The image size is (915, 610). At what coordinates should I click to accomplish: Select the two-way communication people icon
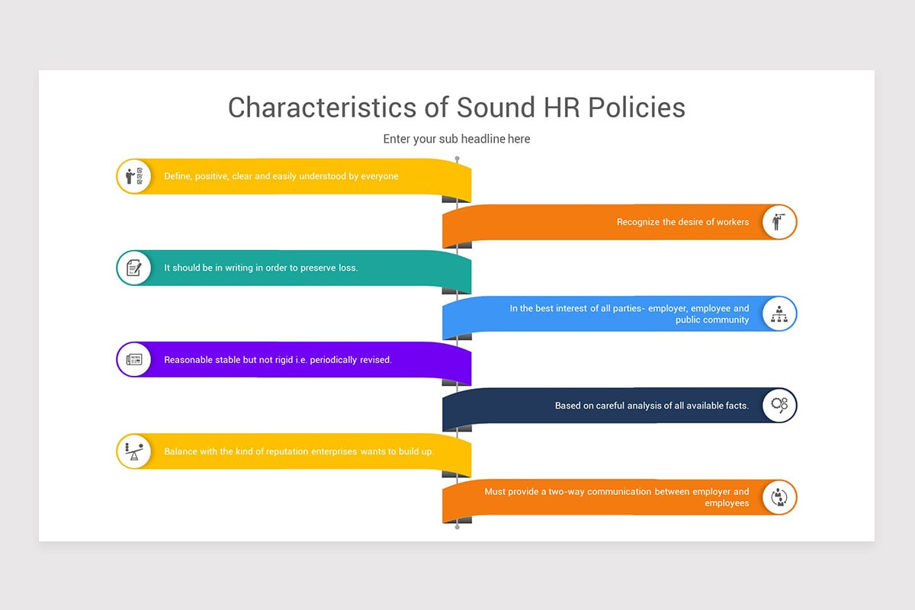coord(779,497)
